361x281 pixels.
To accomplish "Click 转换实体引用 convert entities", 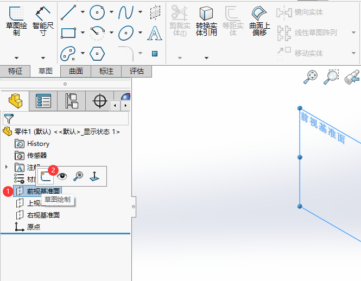I will pos(206,21).
